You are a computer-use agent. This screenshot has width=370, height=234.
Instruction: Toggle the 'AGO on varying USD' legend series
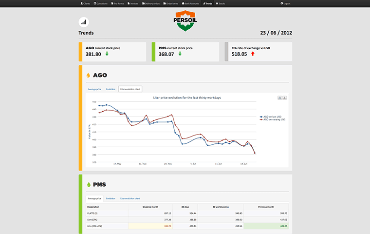[273, 119]
